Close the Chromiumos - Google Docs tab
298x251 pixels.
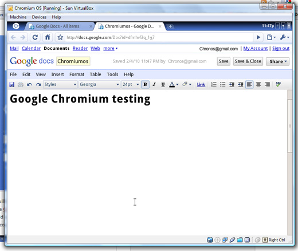[160, 26]
